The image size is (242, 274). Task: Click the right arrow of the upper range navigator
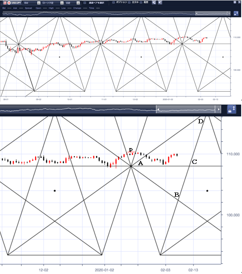(229, 14)
